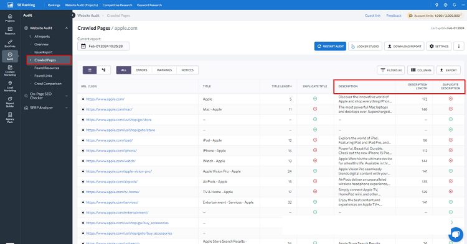Screen dimensions: 467x244
Task: Open the Columns selector
Action: [420, 70]
